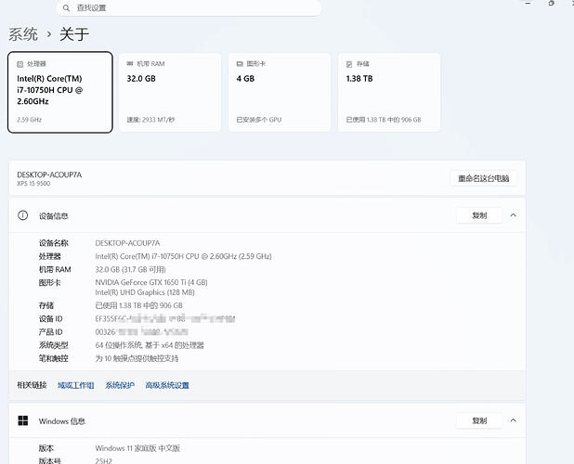Viewport: 574px width, 464px height.
Task: Go back to 系统 breadcrumb
Action: (23, 34)
